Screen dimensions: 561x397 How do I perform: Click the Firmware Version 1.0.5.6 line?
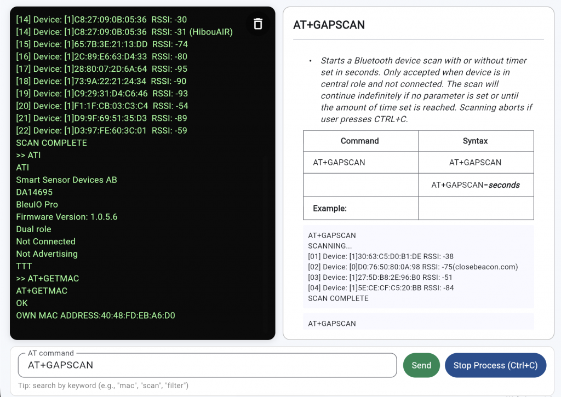(x=67, y=217)
